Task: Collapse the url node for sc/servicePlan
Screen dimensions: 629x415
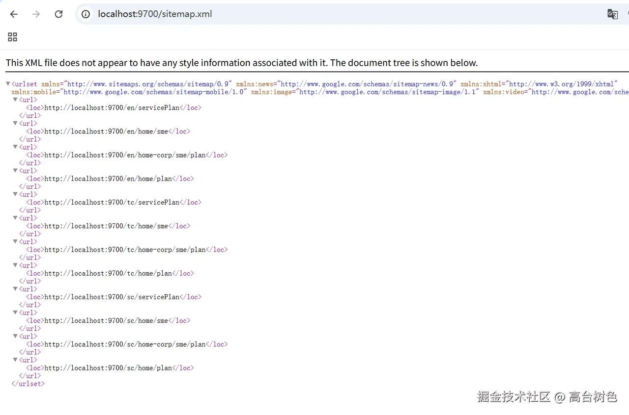Action: tap(15, 289)
